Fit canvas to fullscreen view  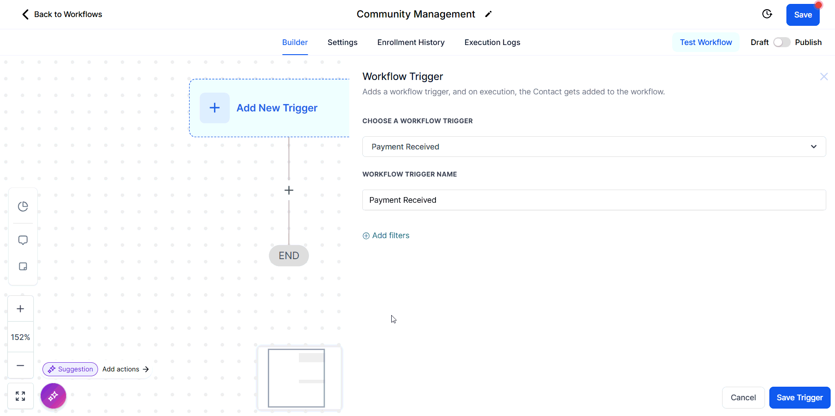21,396
